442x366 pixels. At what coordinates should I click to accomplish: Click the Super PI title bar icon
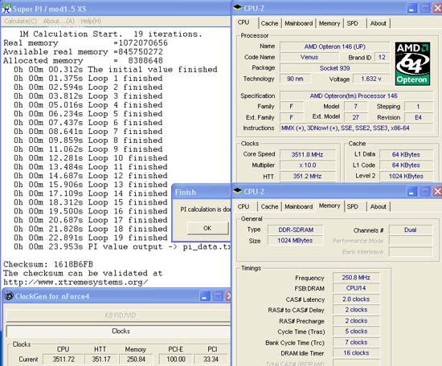pos(6,9)
